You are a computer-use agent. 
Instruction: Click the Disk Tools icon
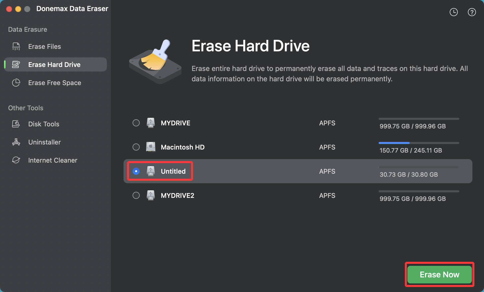16,124
